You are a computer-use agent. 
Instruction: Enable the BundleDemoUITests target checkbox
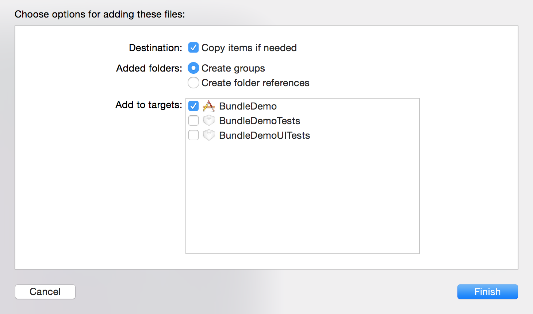point(193,135)
